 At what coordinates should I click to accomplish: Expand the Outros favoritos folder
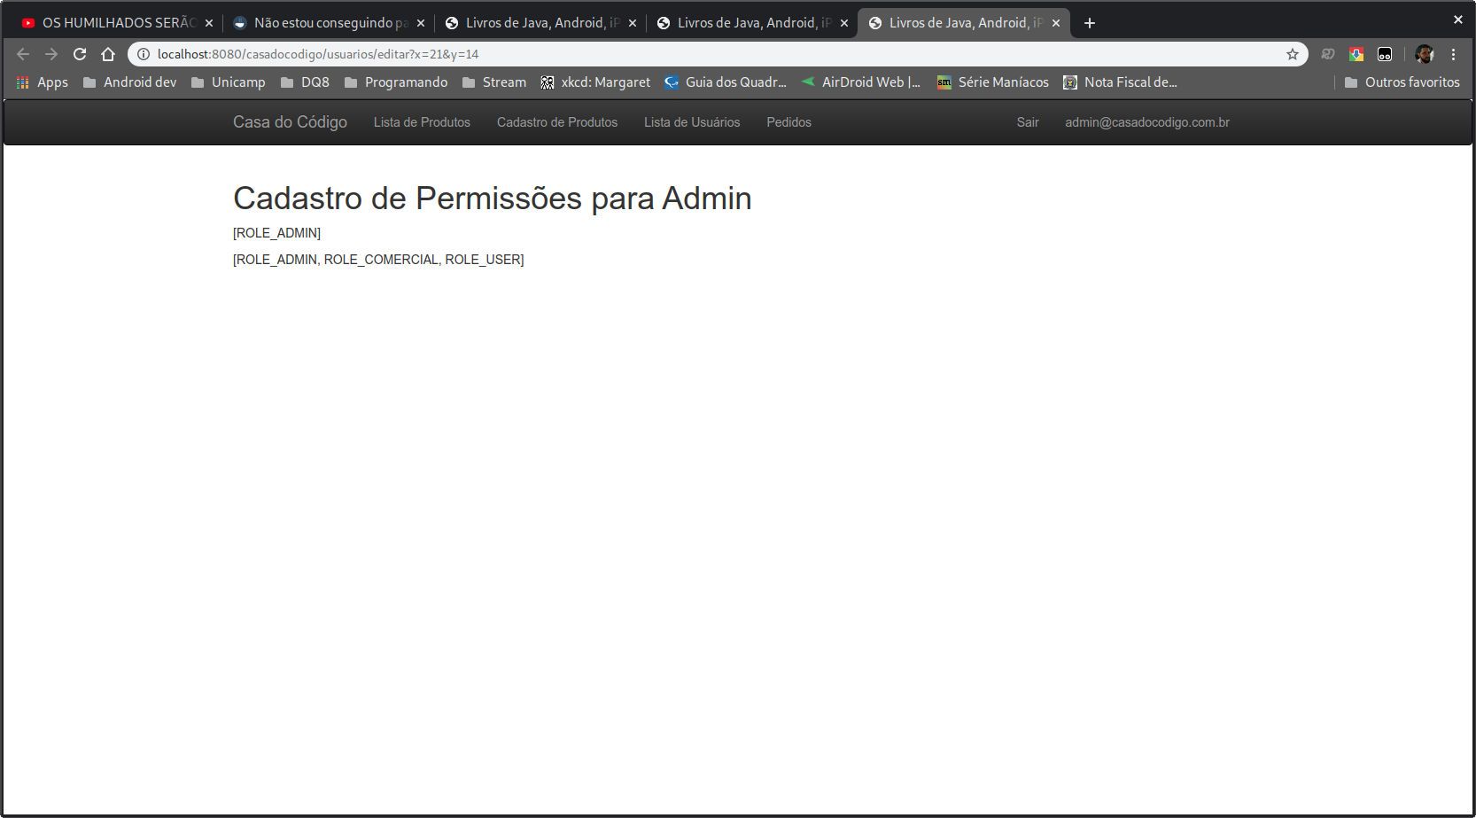tap(1402, 82)
